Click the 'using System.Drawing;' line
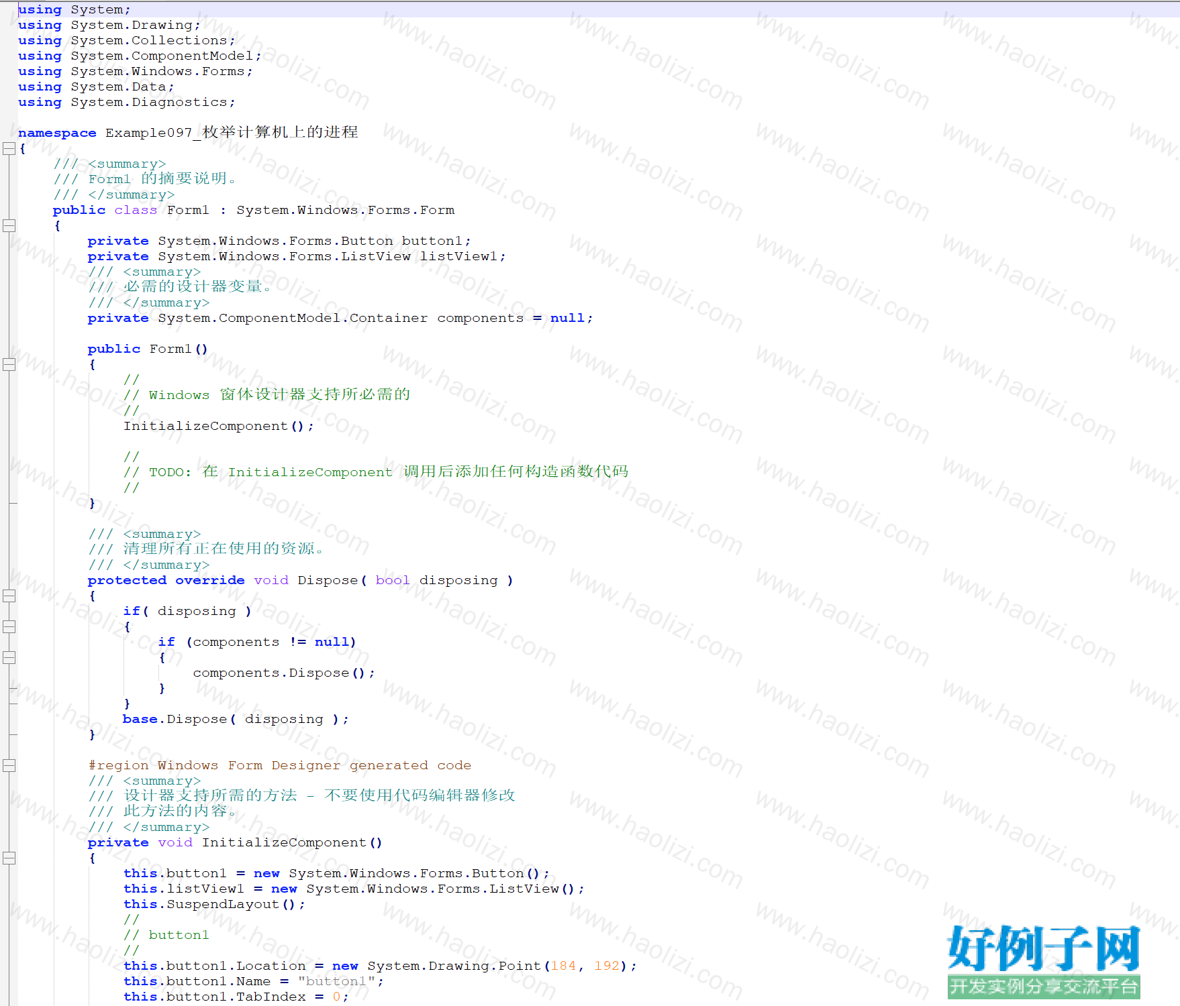The height and width of the screenshot is (1006, 1180). [109, 25]
